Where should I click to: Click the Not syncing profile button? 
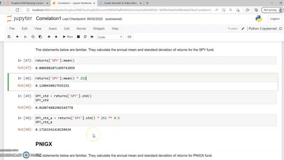pyautogui.click(x=272, y=10)
